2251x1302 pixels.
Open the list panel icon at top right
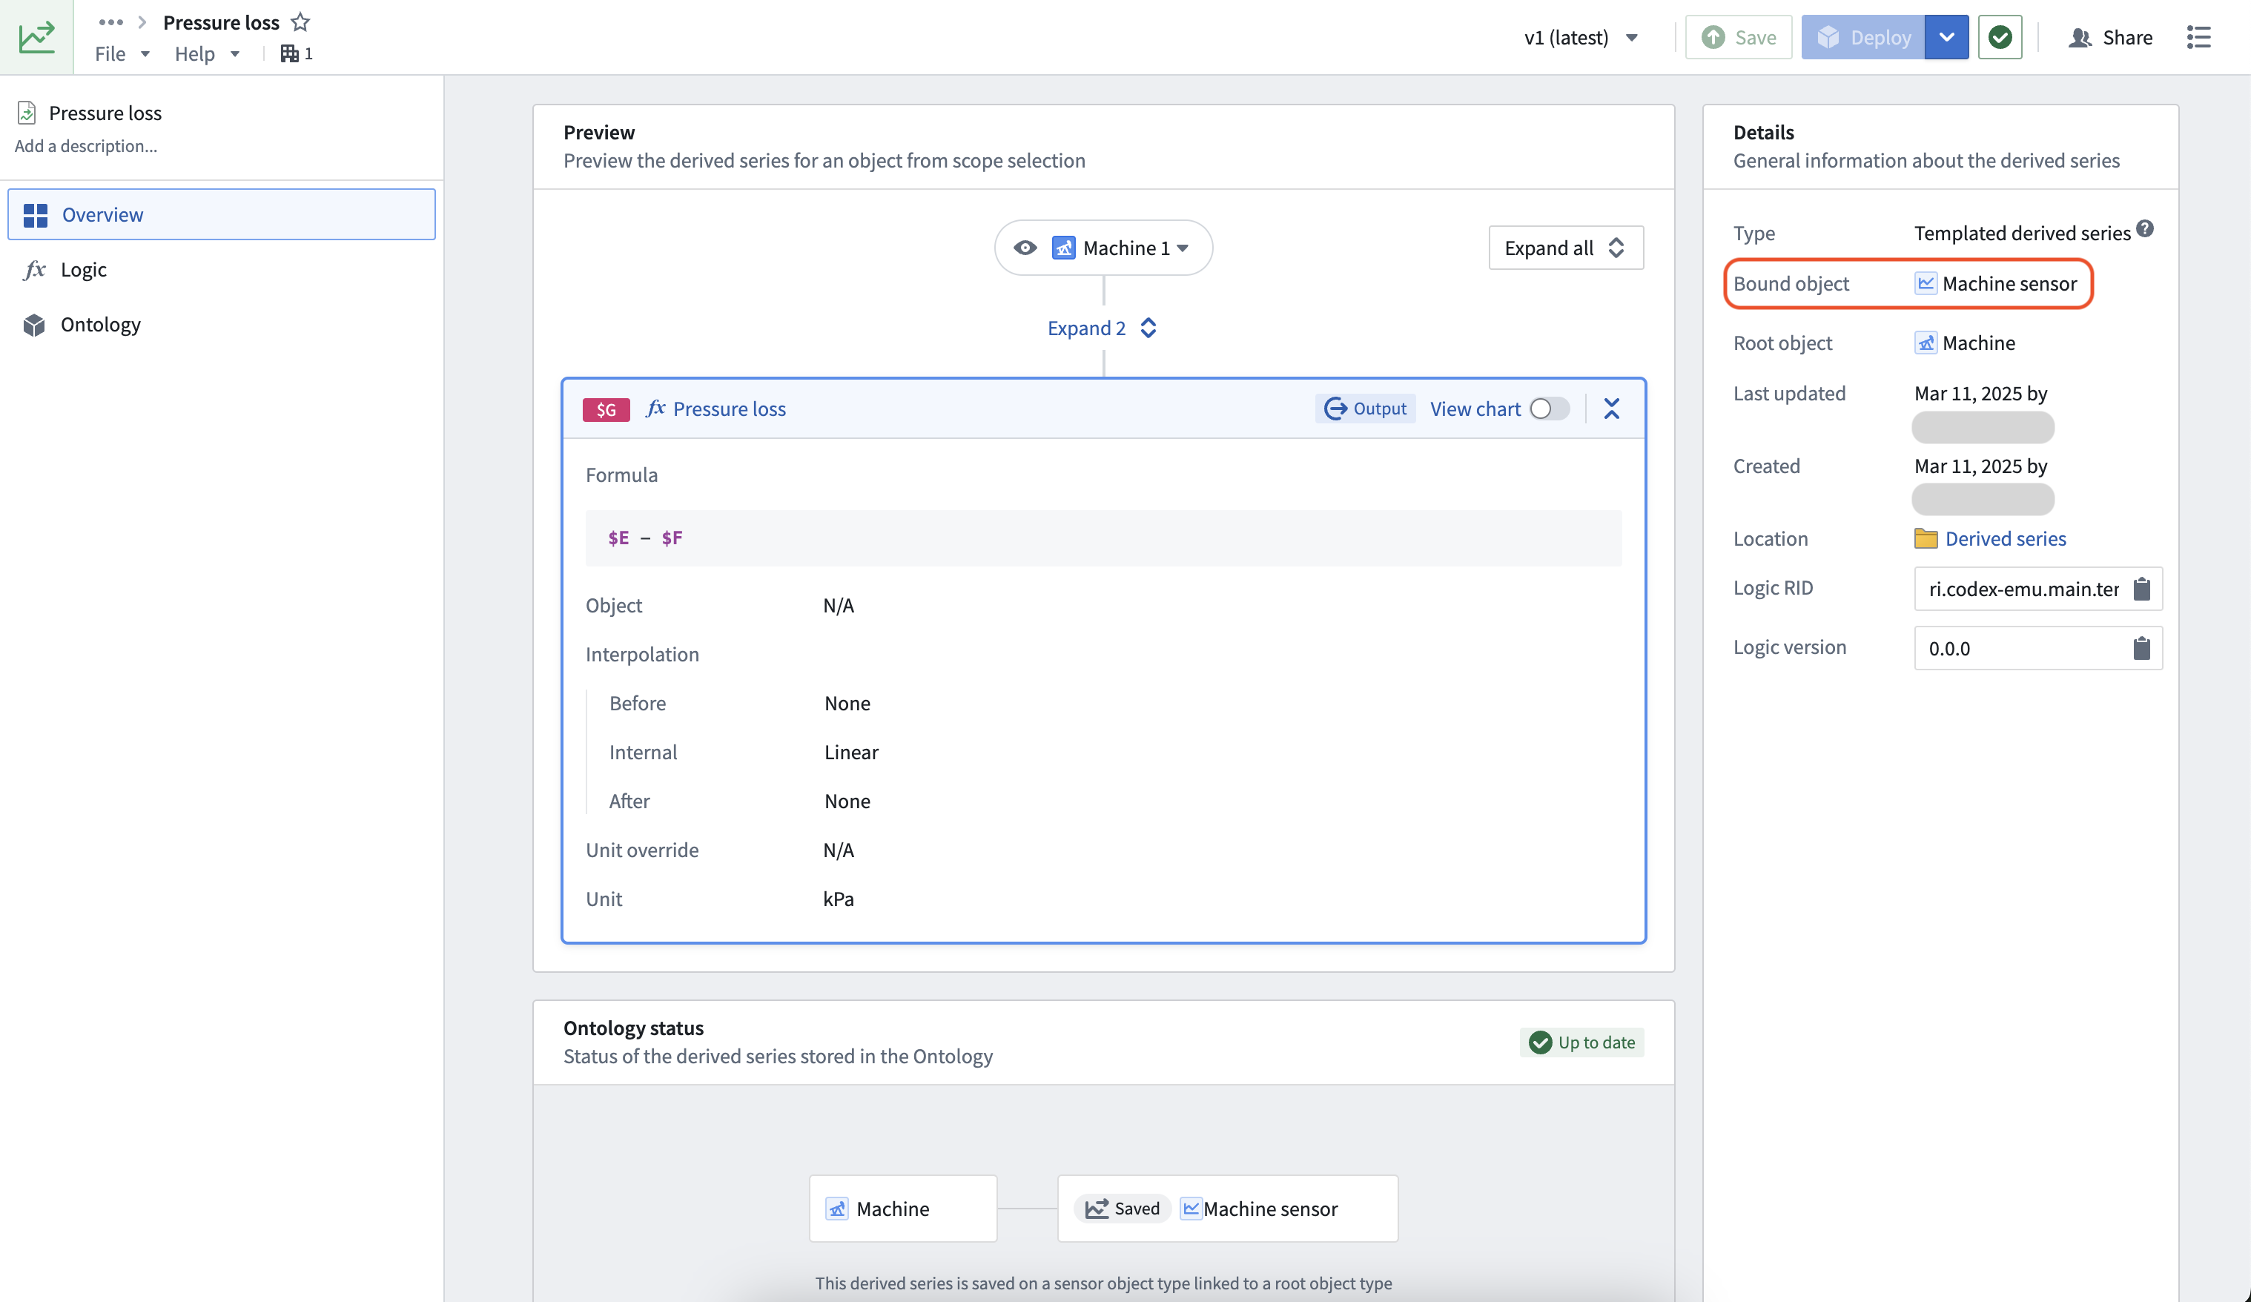tap(2198, 38)
